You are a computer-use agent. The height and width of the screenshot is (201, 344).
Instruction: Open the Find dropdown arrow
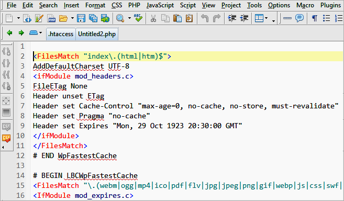click(x=129, y=18)
